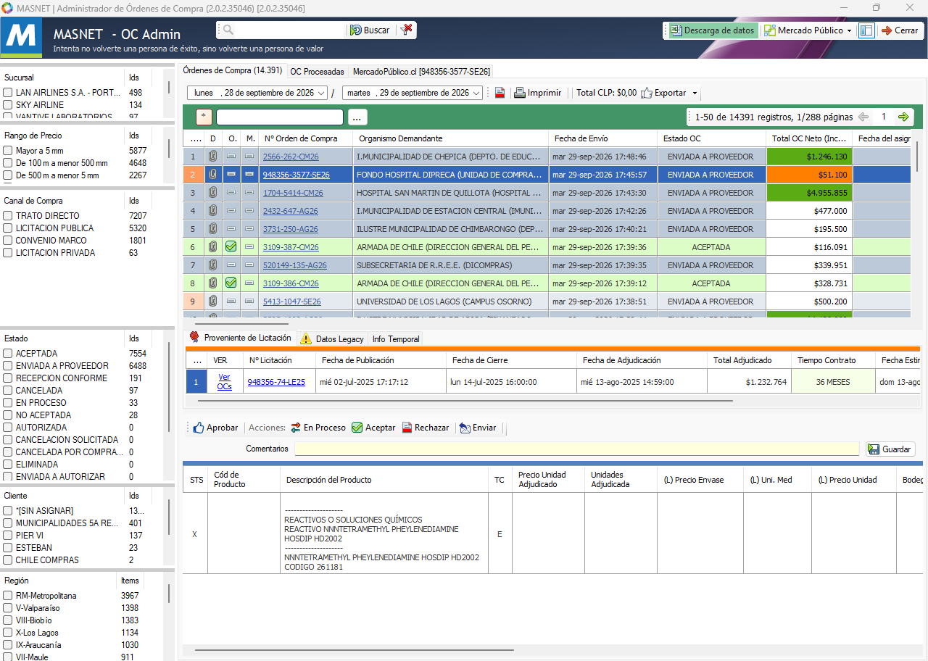Click the Rechazar action

click(426, 428)
